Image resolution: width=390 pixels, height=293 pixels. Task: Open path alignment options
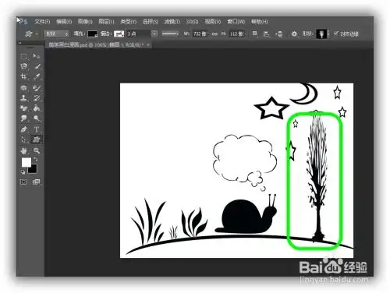click(267, 34)
